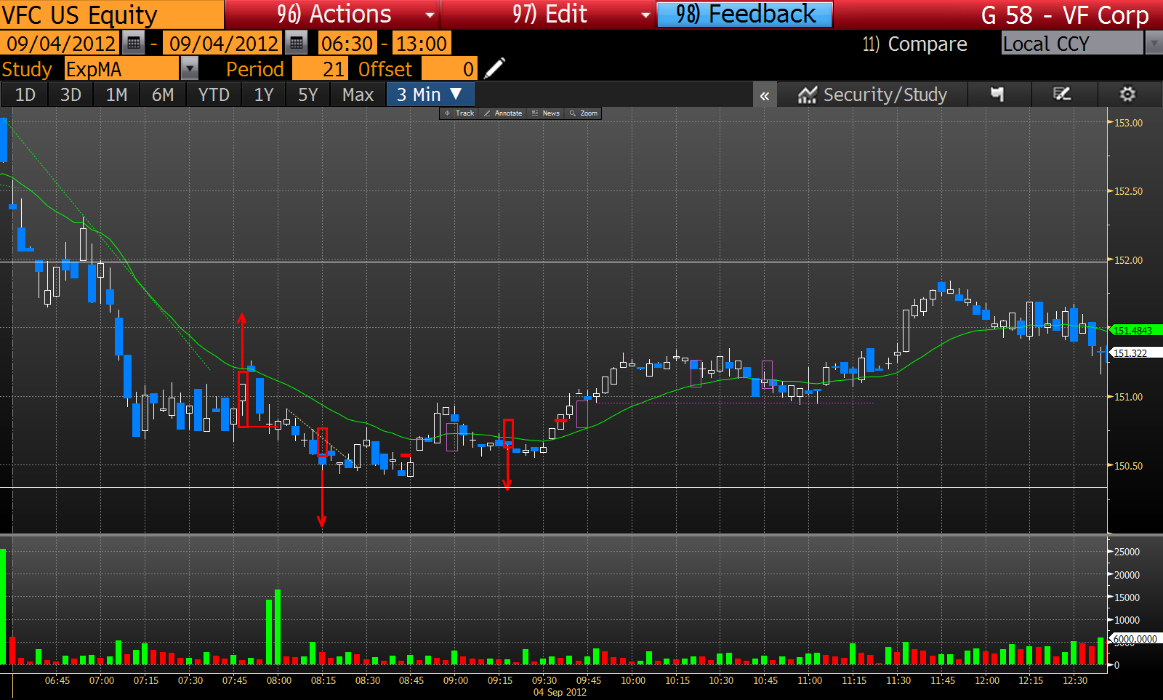
Task: Click the VFC US Equity security field
Action: pyautogui.click(x=112, y=15)
